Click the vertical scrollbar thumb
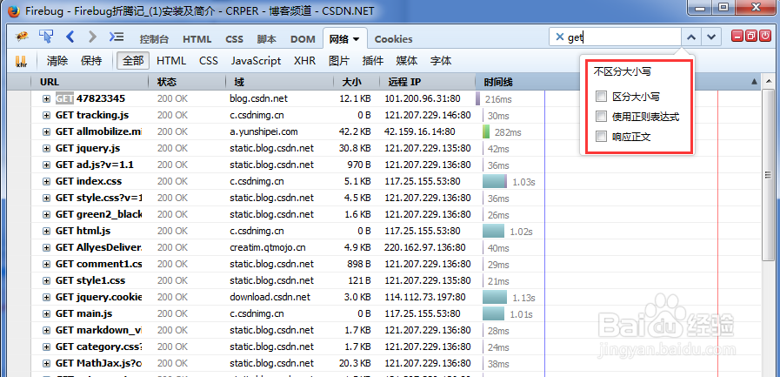 [x=768, y=174]
